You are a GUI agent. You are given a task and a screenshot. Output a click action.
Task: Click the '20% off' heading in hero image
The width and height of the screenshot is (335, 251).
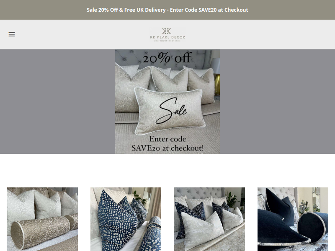coord(167,58)
